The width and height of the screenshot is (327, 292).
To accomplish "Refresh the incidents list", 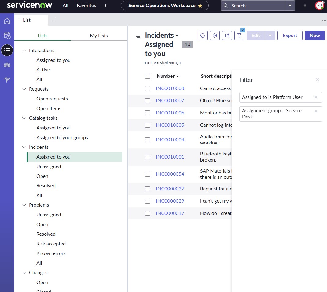I will coord(202,36).
